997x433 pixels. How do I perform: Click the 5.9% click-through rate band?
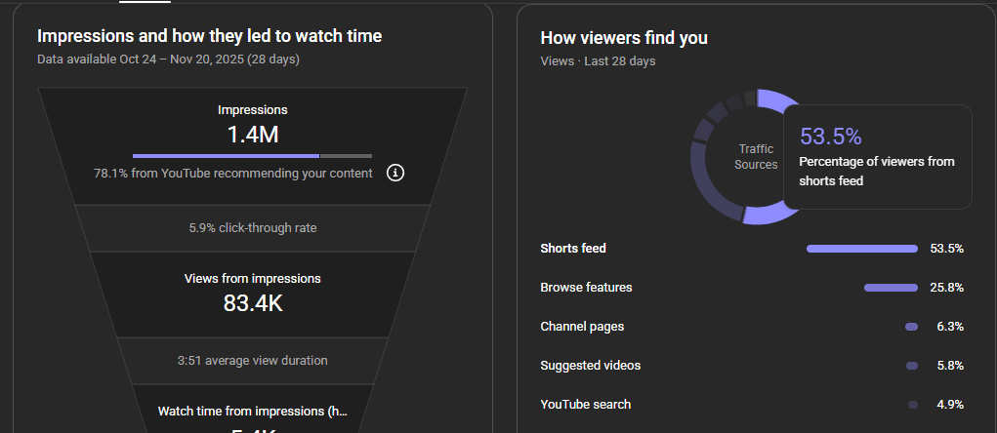[x=253, y=228]
